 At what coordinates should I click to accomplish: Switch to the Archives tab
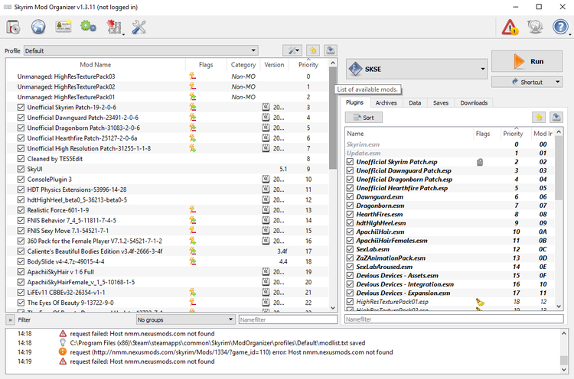click(x=386, y=102)
